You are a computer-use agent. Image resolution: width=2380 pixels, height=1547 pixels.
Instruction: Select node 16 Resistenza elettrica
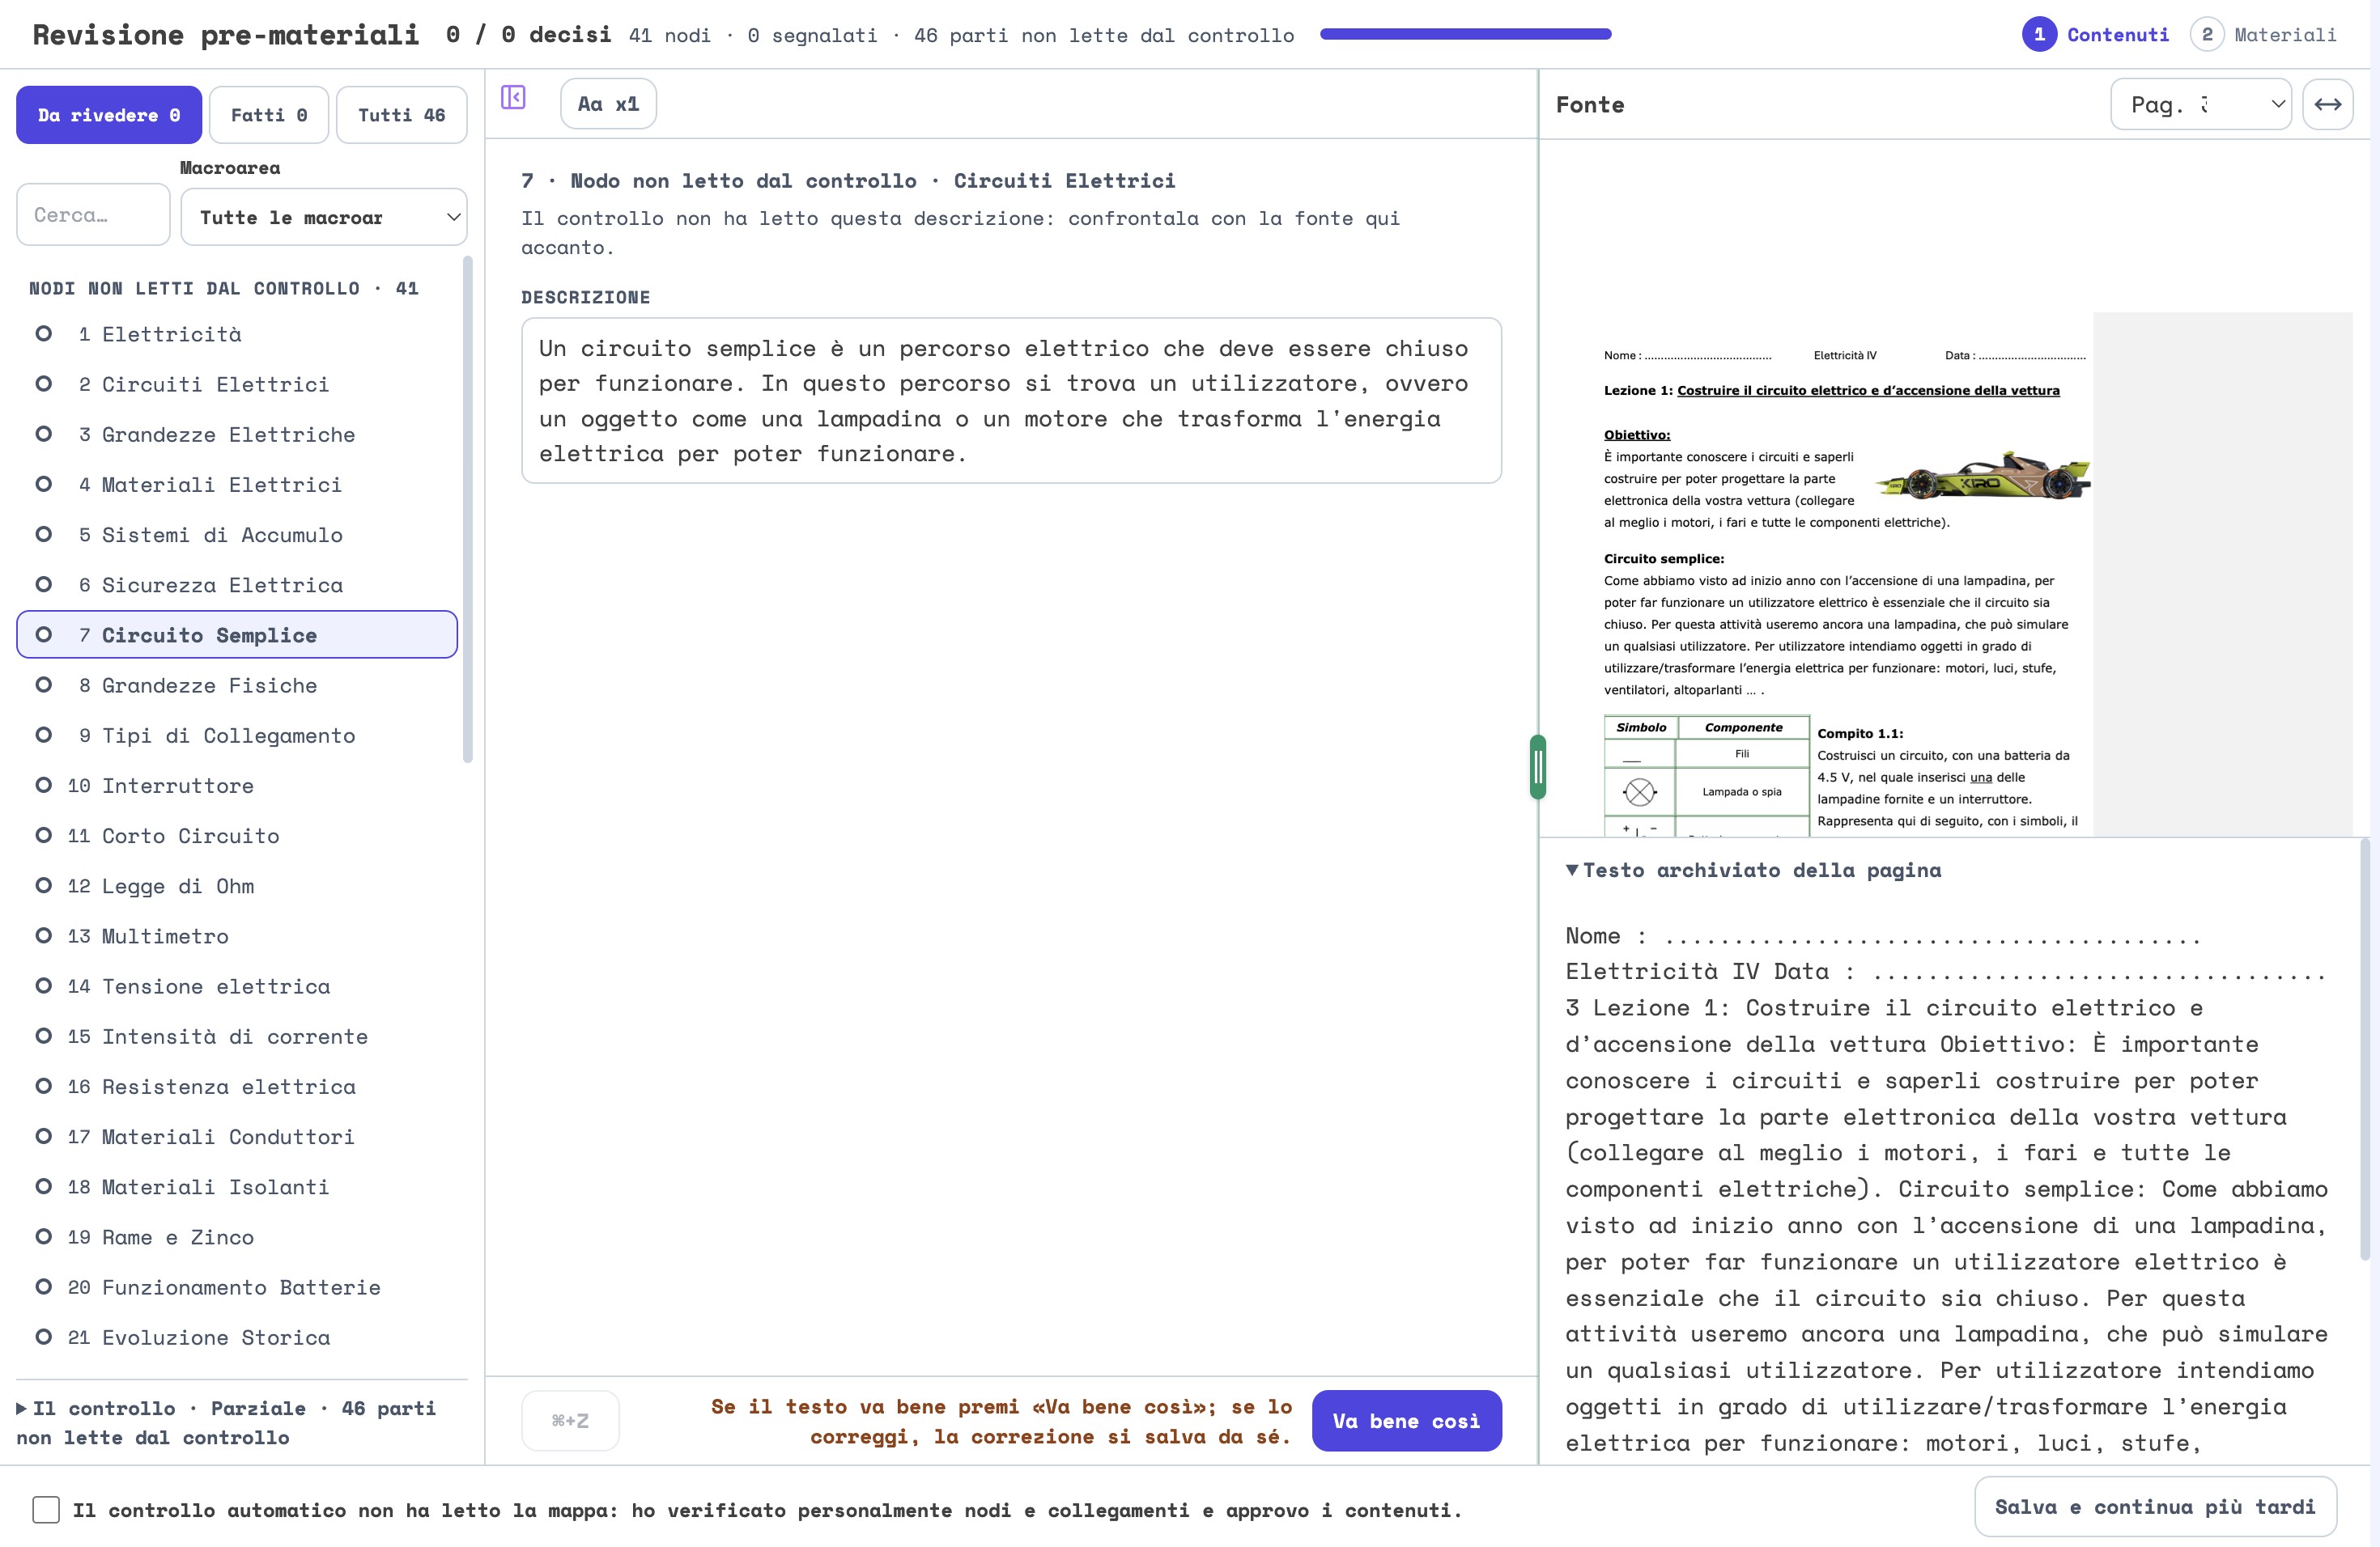pyautogui.click(x=237, y=1087)
